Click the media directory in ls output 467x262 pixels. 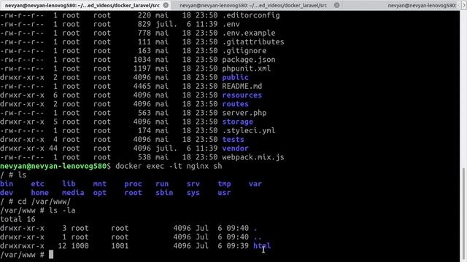tap(73, 192)
